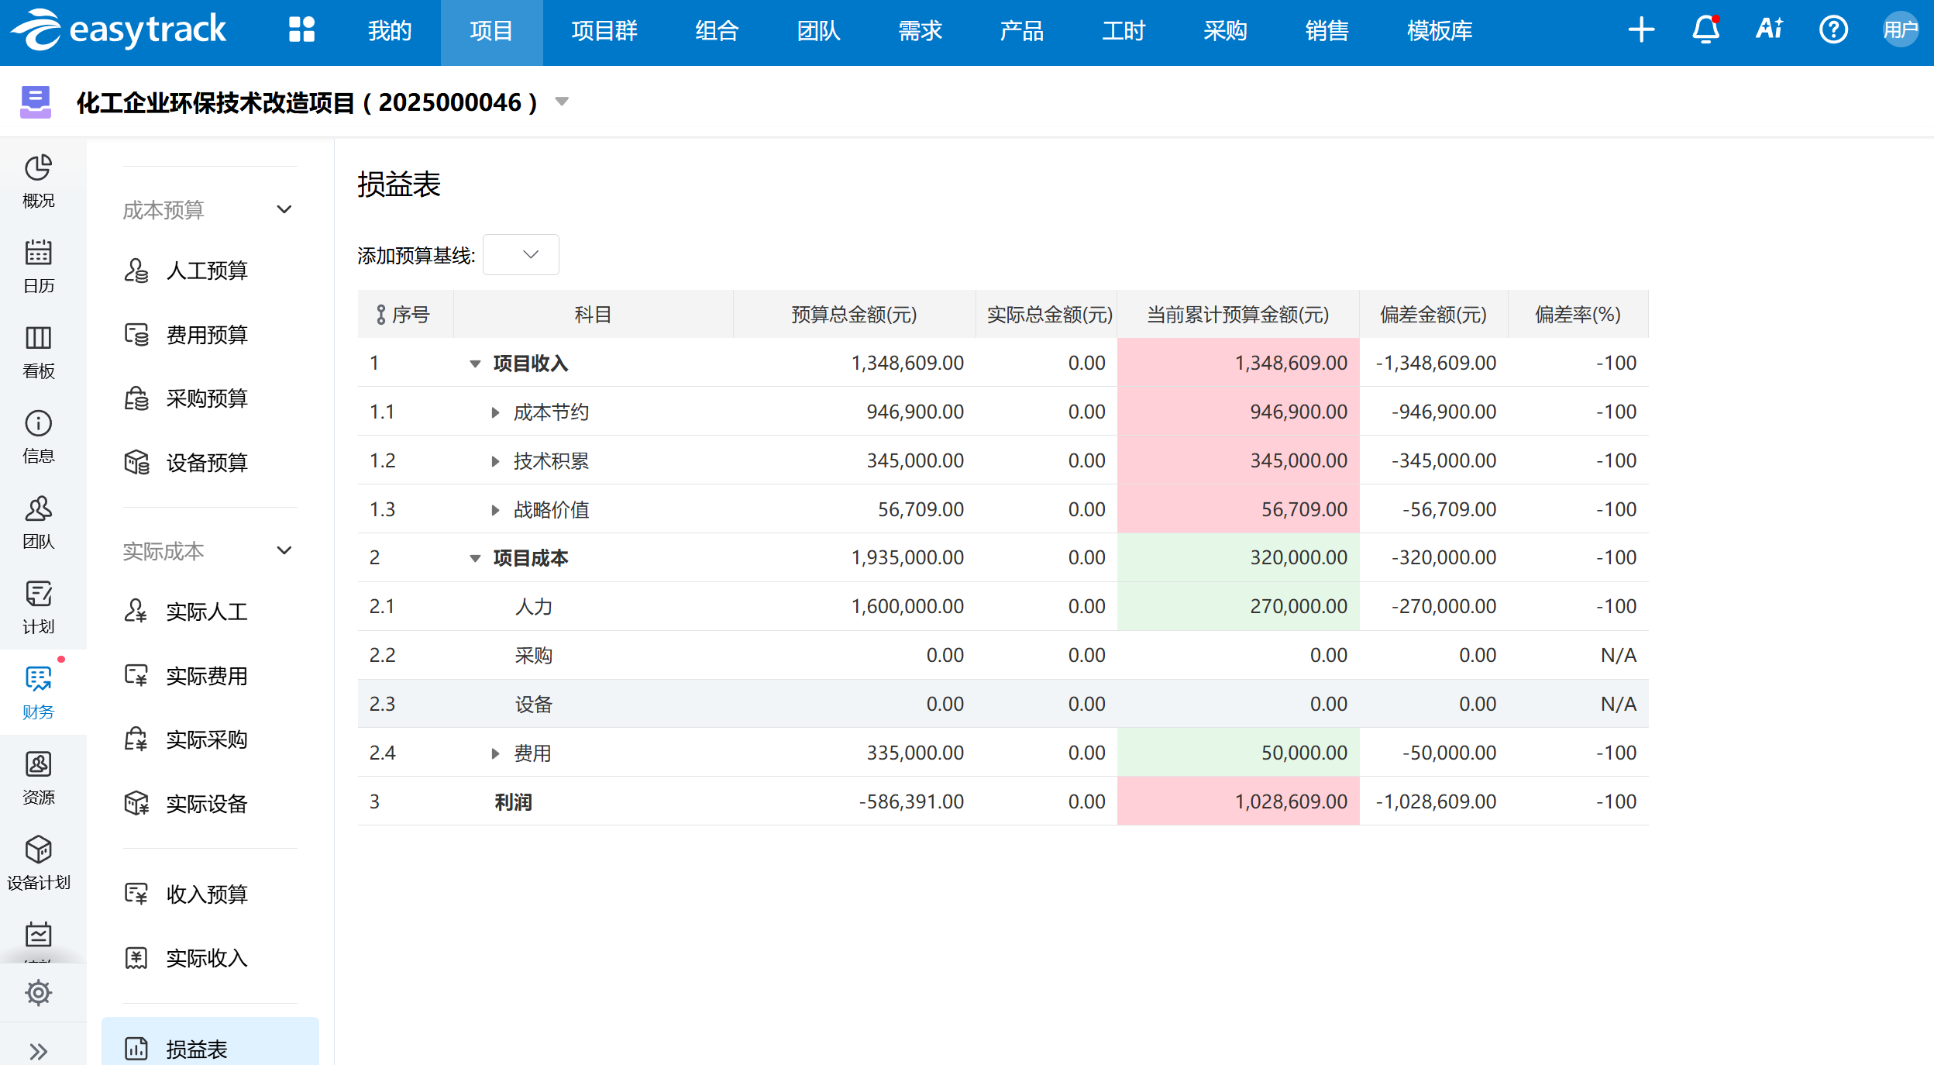Image resolution: width=1934 pixels, height=1065 pixels.
Task: Expand sidebar with double chevron icon
Action: (38, 1051)
